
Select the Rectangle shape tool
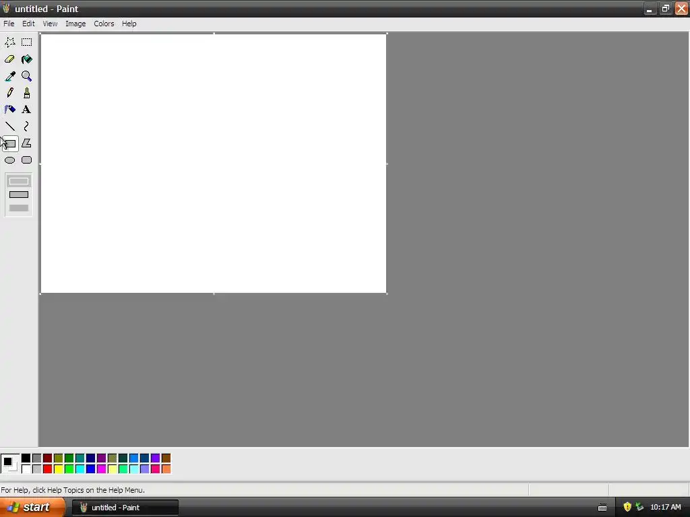9,143
